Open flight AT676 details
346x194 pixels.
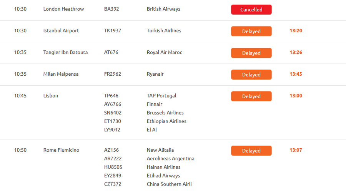111,52
